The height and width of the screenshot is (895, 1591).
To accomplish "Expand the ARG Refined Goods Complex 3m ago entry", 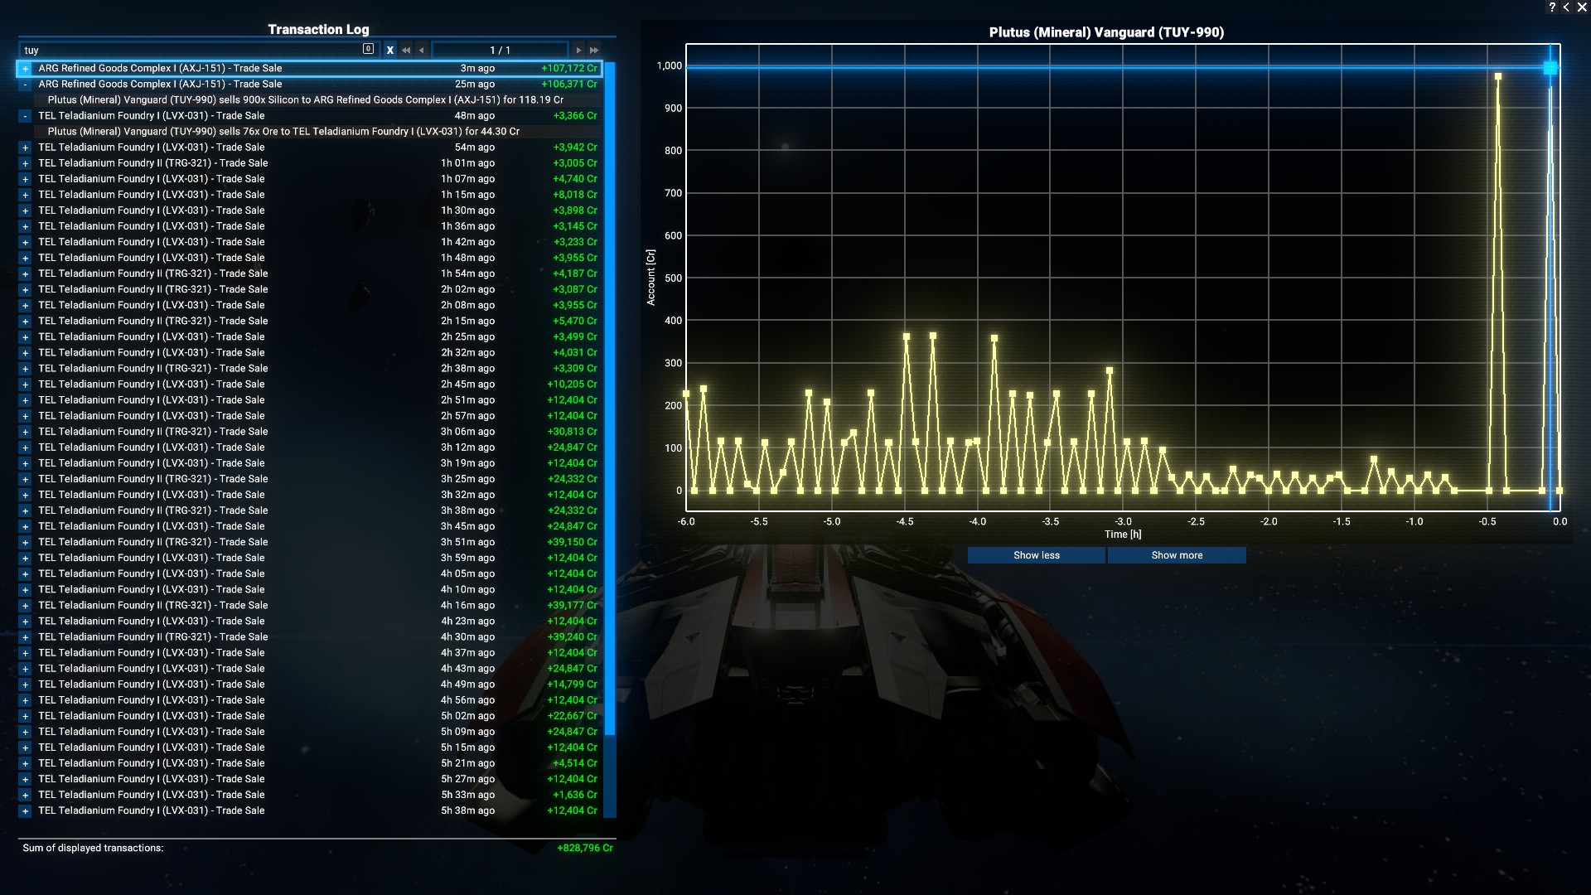I will [x=25, y=69].
